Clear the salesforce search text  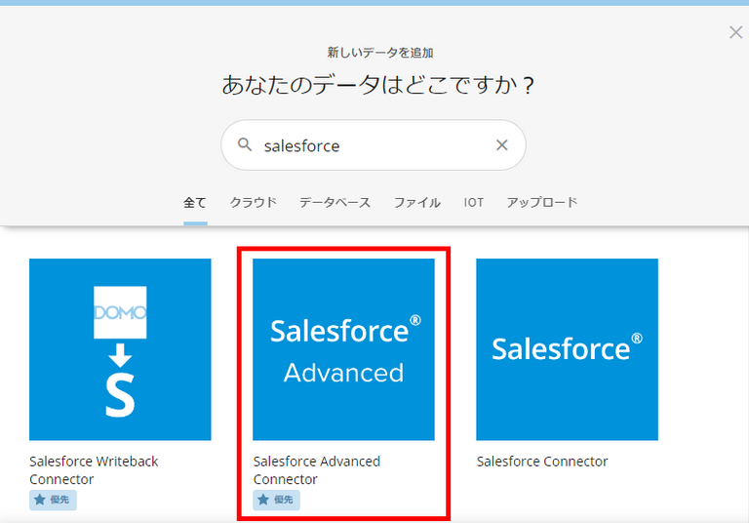coord(501,144)
